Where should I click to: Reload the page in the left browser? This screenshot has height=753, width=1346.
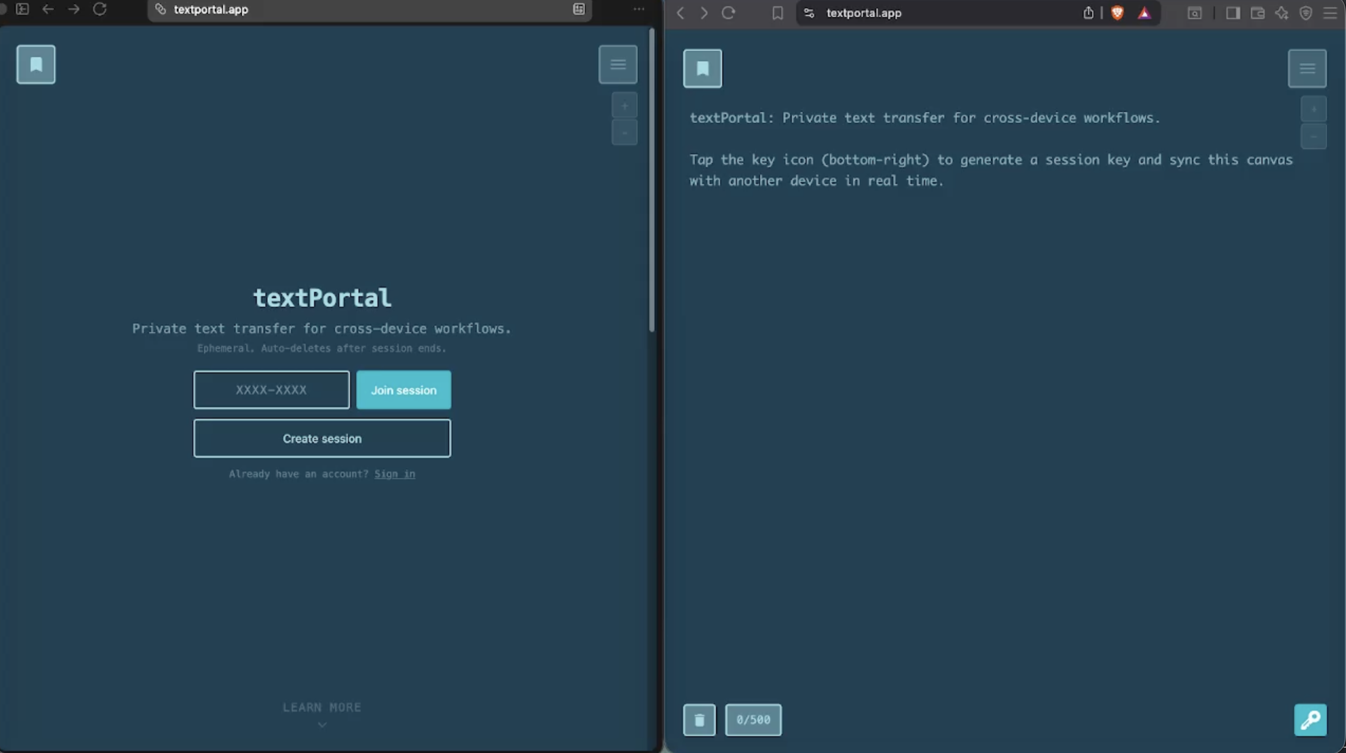(100, 9)
